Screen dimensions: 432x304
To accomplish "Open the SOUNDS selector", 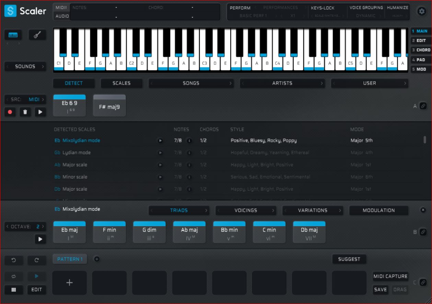I will pos(25,66).
